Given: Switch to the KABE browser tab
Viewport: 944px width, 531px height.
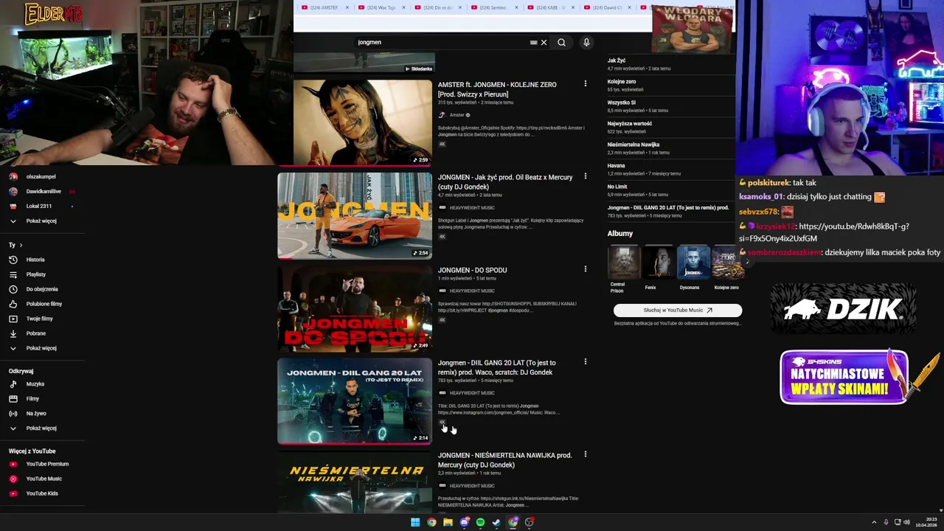Looking at the screenshot, I should pos(549,7).
